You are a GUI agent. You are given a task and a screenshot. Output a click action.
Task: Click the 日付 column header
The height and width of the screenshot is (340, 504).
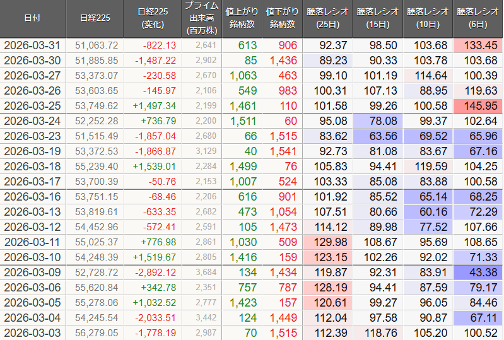click(32, 18)
